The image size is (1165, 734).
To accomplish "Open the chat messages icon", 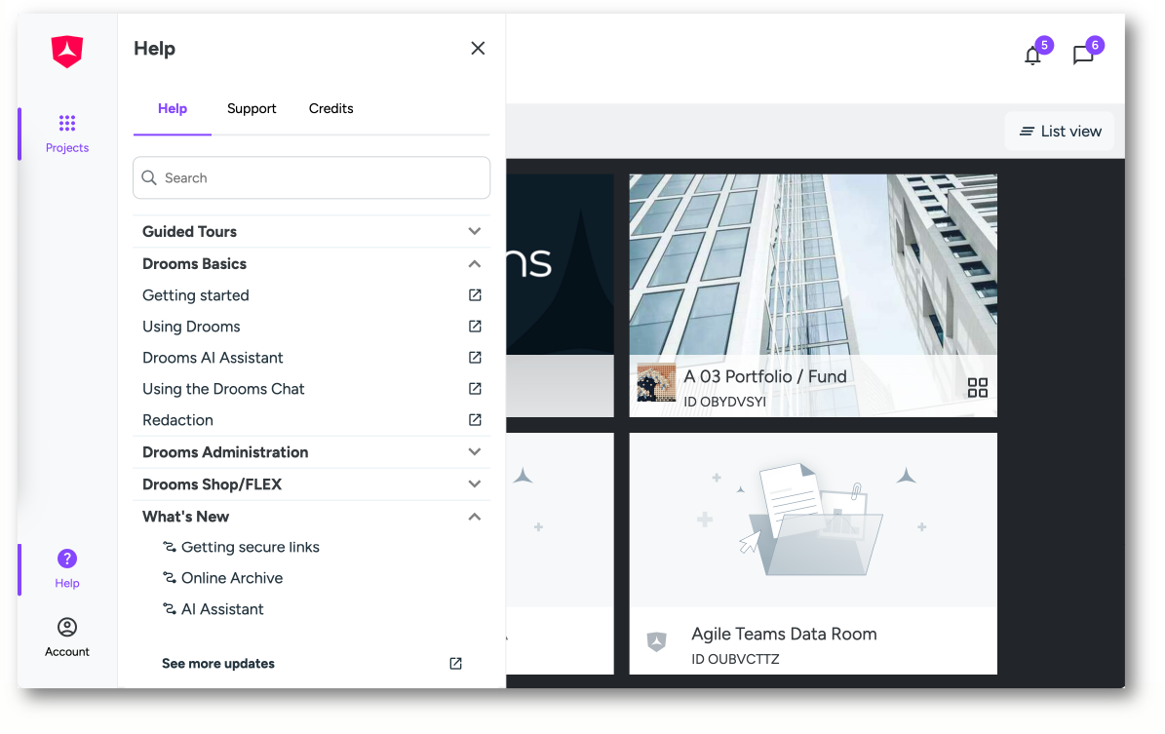I will [x=1083, y=55].
